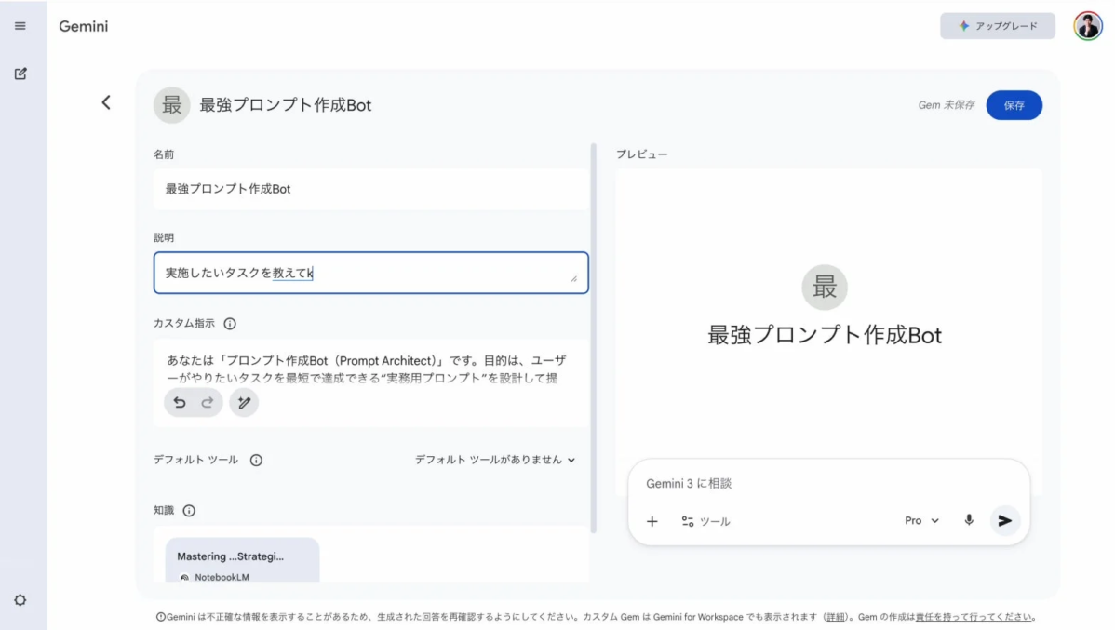Open the Pro model dropdown
Viewport: 1115px width, 630px height.
tap(920, 521)
